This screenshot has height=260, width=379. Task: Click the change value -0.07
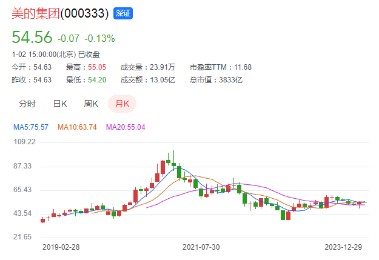pos(69,38)
